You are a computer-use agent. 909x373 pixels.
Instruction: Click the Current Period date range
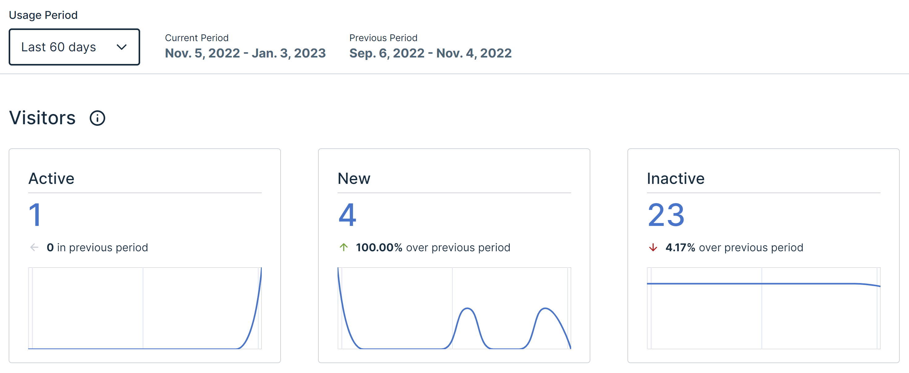[245, 53]
